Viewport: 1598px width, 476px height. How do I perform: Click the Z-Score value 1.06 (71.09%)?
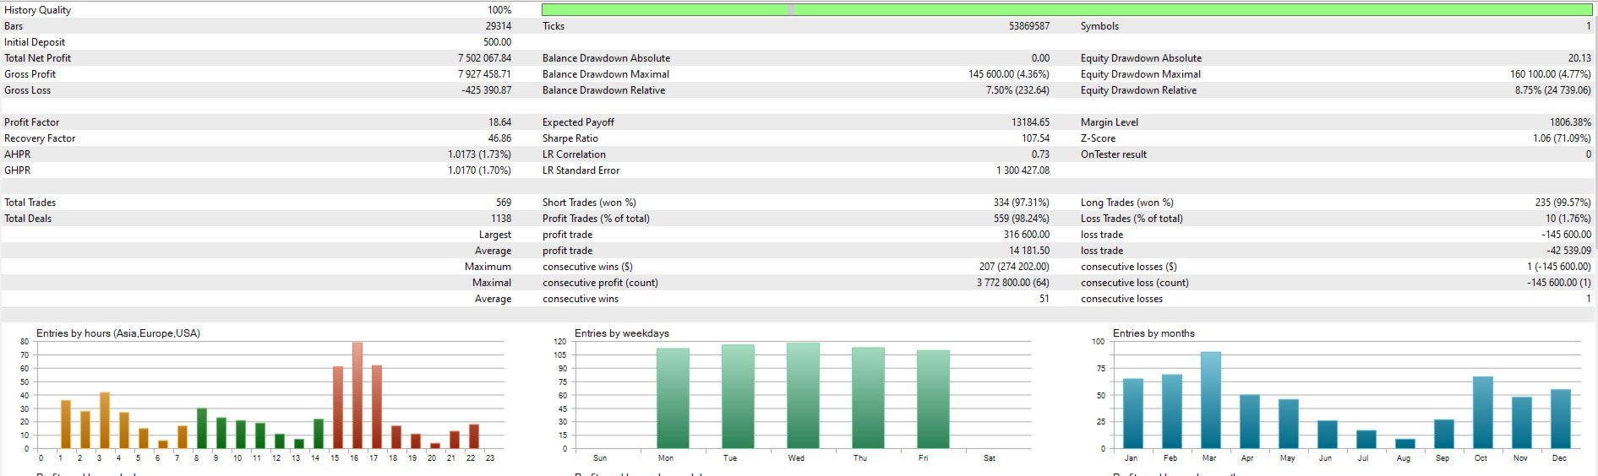(x=1562, y=138)
